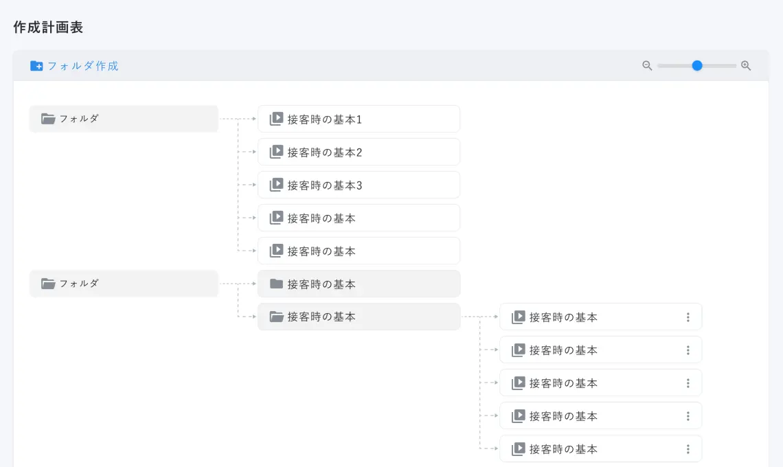Open the three-dot menu of the third nested video item
The height and width of the screenshot is (467, 783).
coord(688,383)
